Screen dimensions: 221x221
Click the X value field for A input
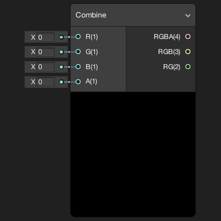point(45,82)
